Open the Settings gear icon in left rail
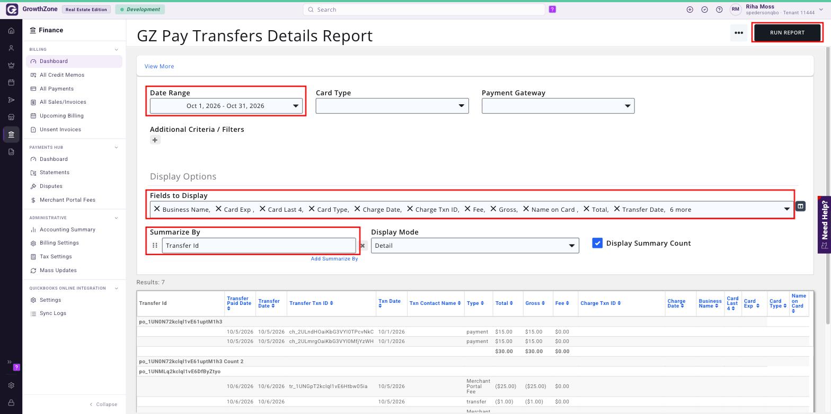This screenshot has height=414, width=831. [11, 385]
